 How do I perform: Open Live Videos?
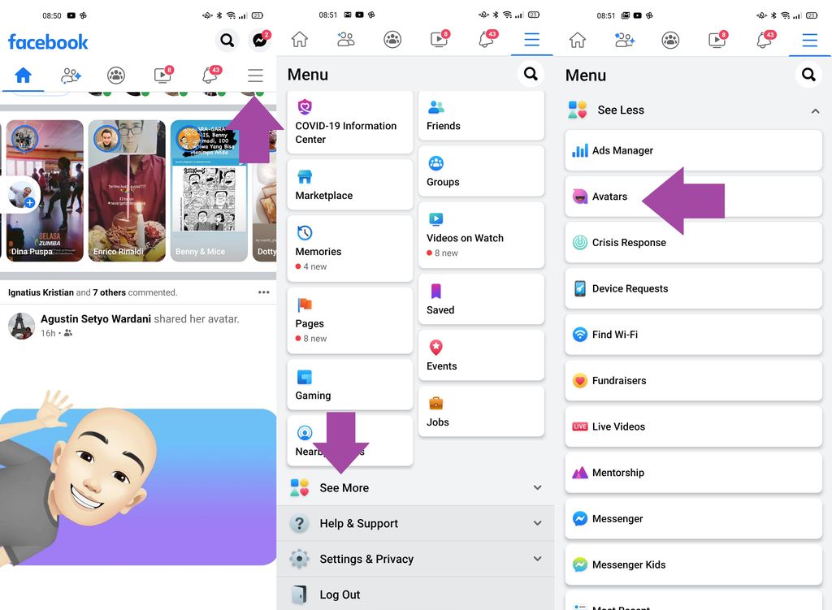pos(694,426)
